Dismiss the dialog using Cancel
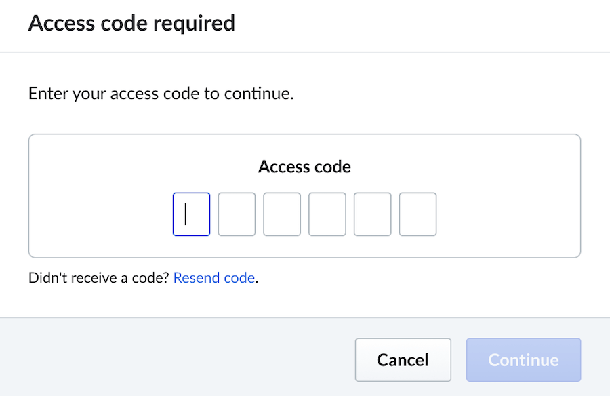 [403, 360]
